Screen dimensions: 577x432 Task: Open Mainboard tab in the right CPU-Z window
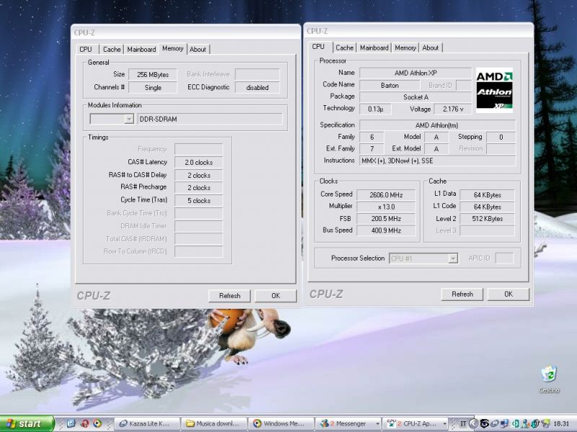374,48
